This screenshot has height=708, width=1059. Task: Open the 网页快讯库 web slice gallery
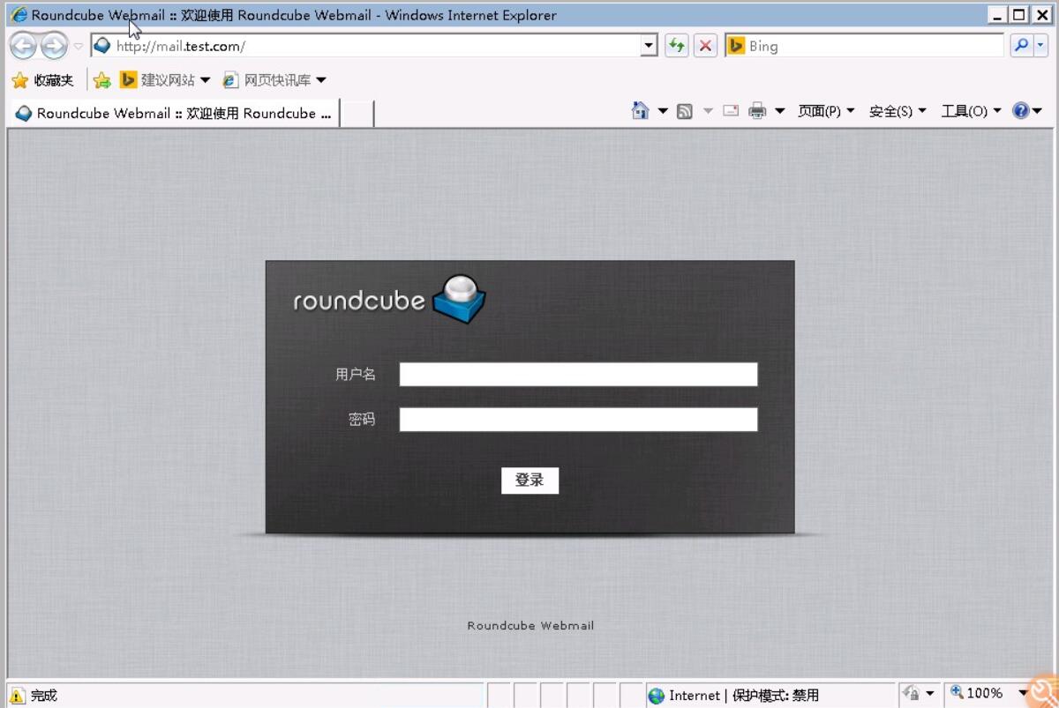(x=274, y=80)
